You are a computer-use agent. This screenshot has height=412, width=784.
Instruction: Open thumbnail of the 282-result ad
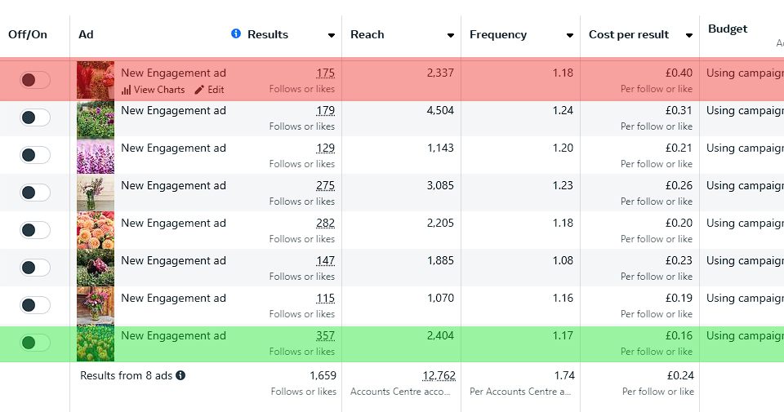(96, 230)
